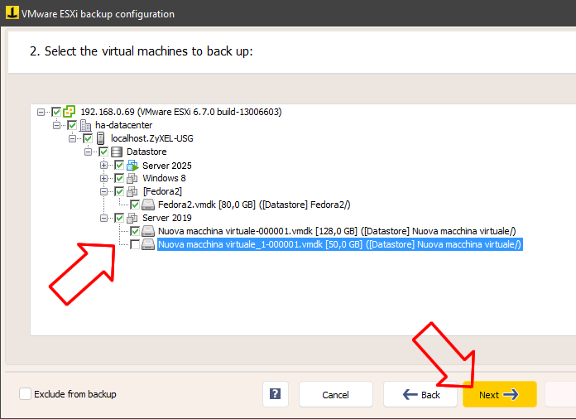Open help with the question mark button
Viewport: 576px width, 419px height.
coord(275,394)
